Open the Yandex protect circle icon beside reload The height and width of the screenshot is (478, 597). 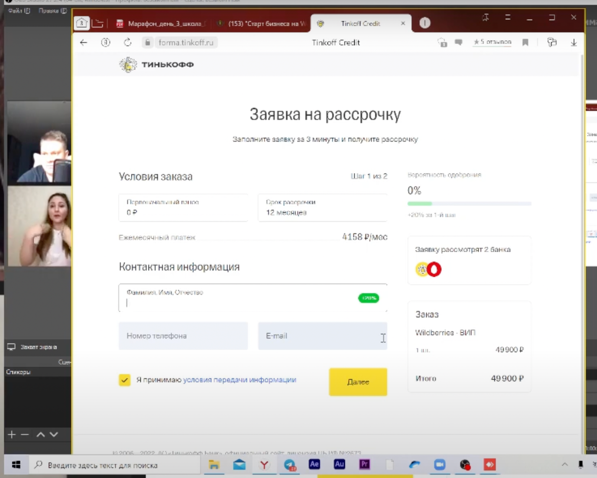point(105,42)
